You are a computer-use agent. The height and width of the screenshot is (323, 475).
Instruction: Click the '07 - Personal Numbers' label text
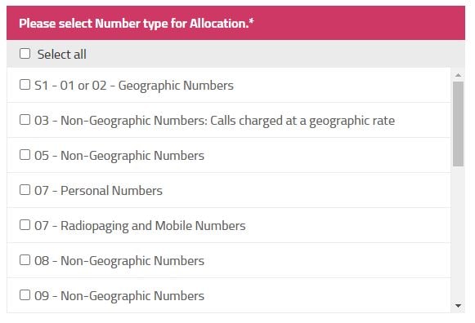pyautogui.click(x=98, y=191)
